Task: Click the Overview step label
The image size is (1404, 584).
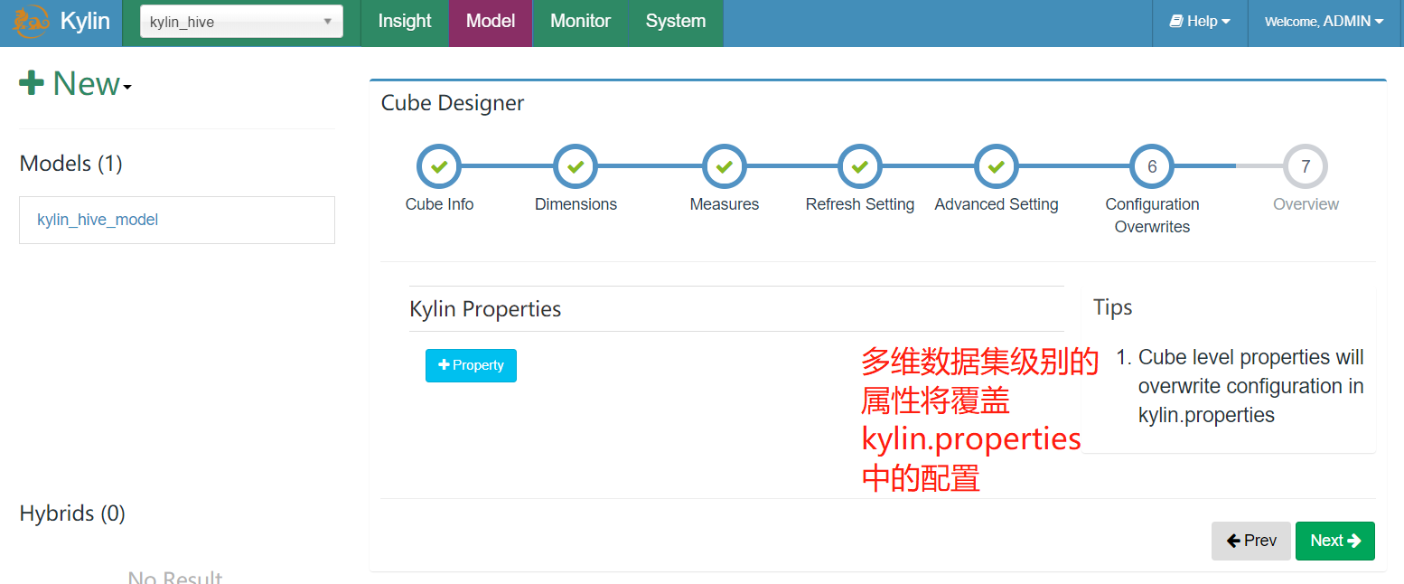Action: pos(1306,204)
